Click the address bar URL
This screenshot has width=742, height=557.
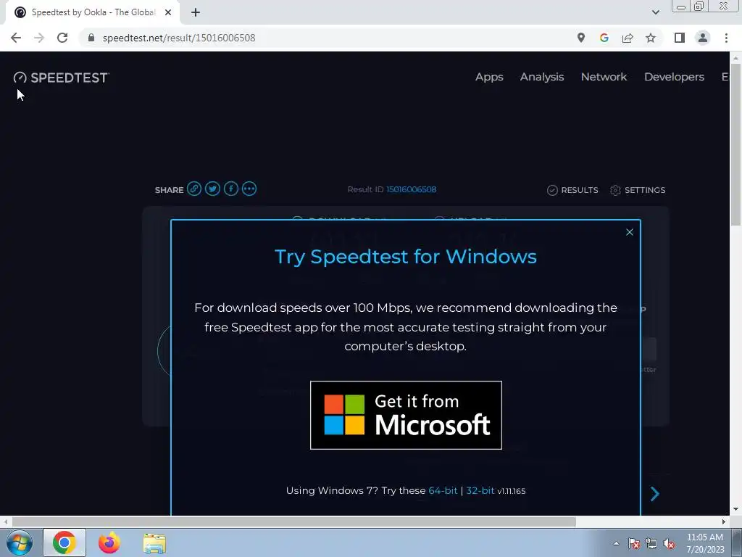click(x=179, y=38)
